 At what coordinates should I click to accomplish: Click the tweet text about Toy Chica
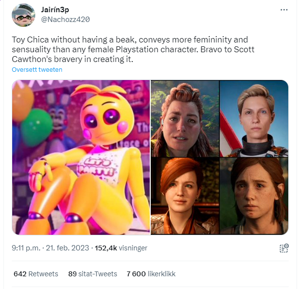[x=133, y=49]
